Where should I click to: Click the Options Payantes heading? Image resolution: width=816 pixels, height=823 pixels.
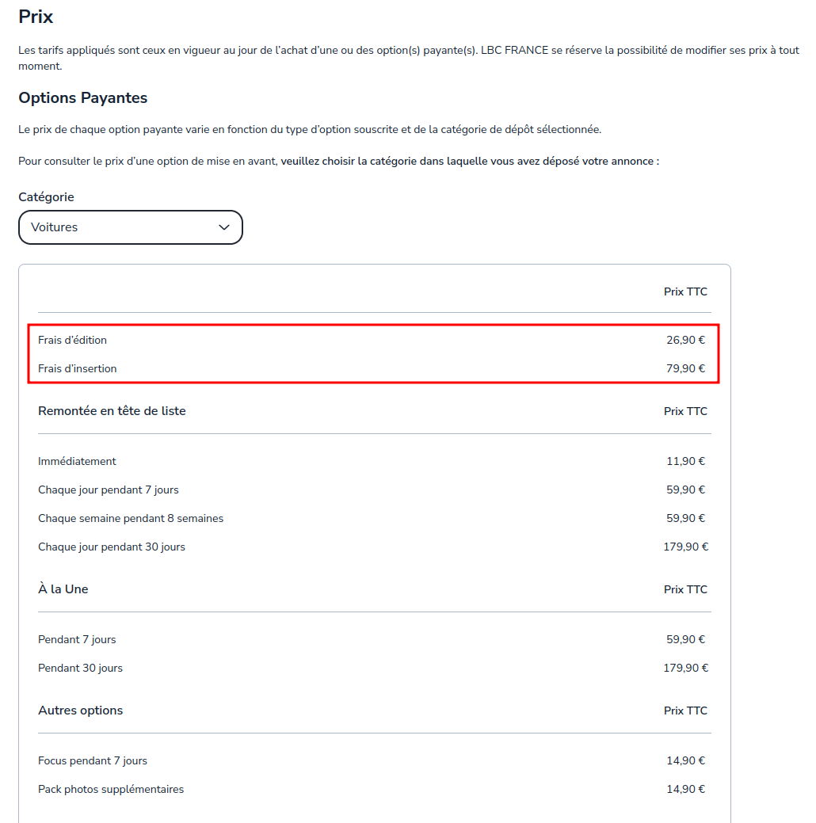83,98
